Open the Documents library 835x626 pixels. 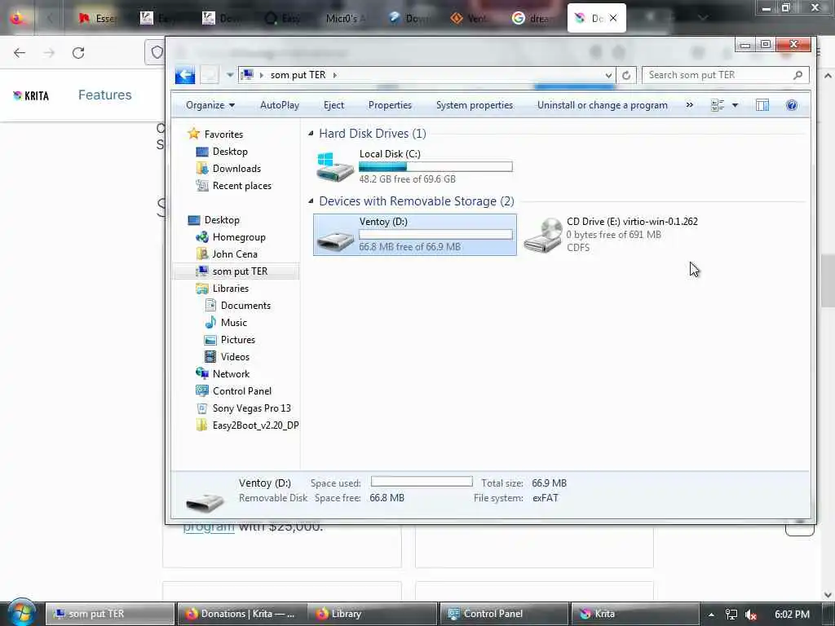tap(245, 305)
